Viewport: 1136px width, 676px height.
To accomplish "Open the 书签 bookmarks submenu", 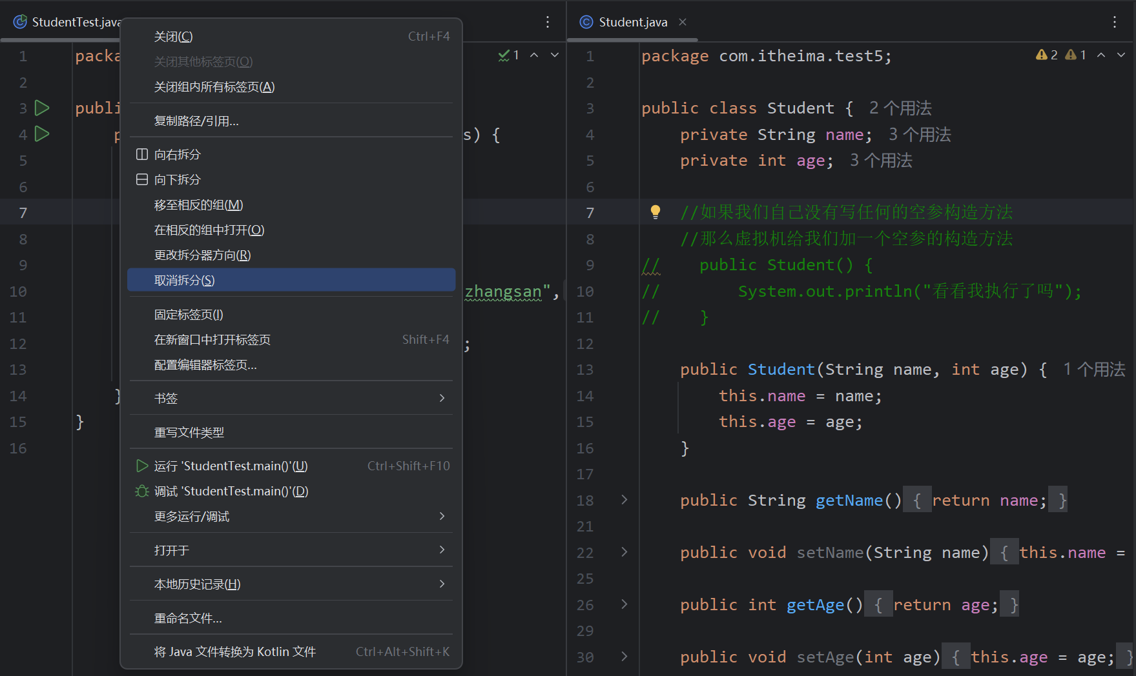I will point(291,399).
